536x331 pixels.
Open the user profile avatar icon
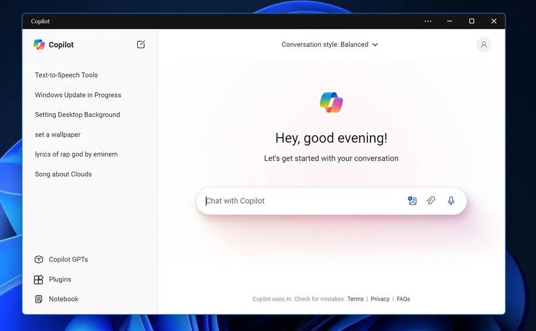[x=483, y=45]
